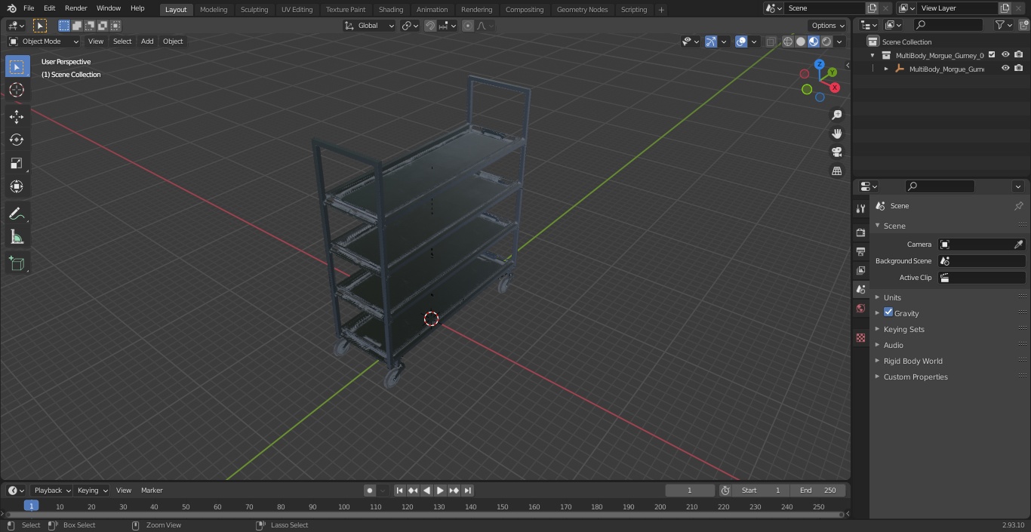Switch to the Geometry Nodes workspace tab
The height and width of the screenshot is (532, 1031).
(582, 10)
